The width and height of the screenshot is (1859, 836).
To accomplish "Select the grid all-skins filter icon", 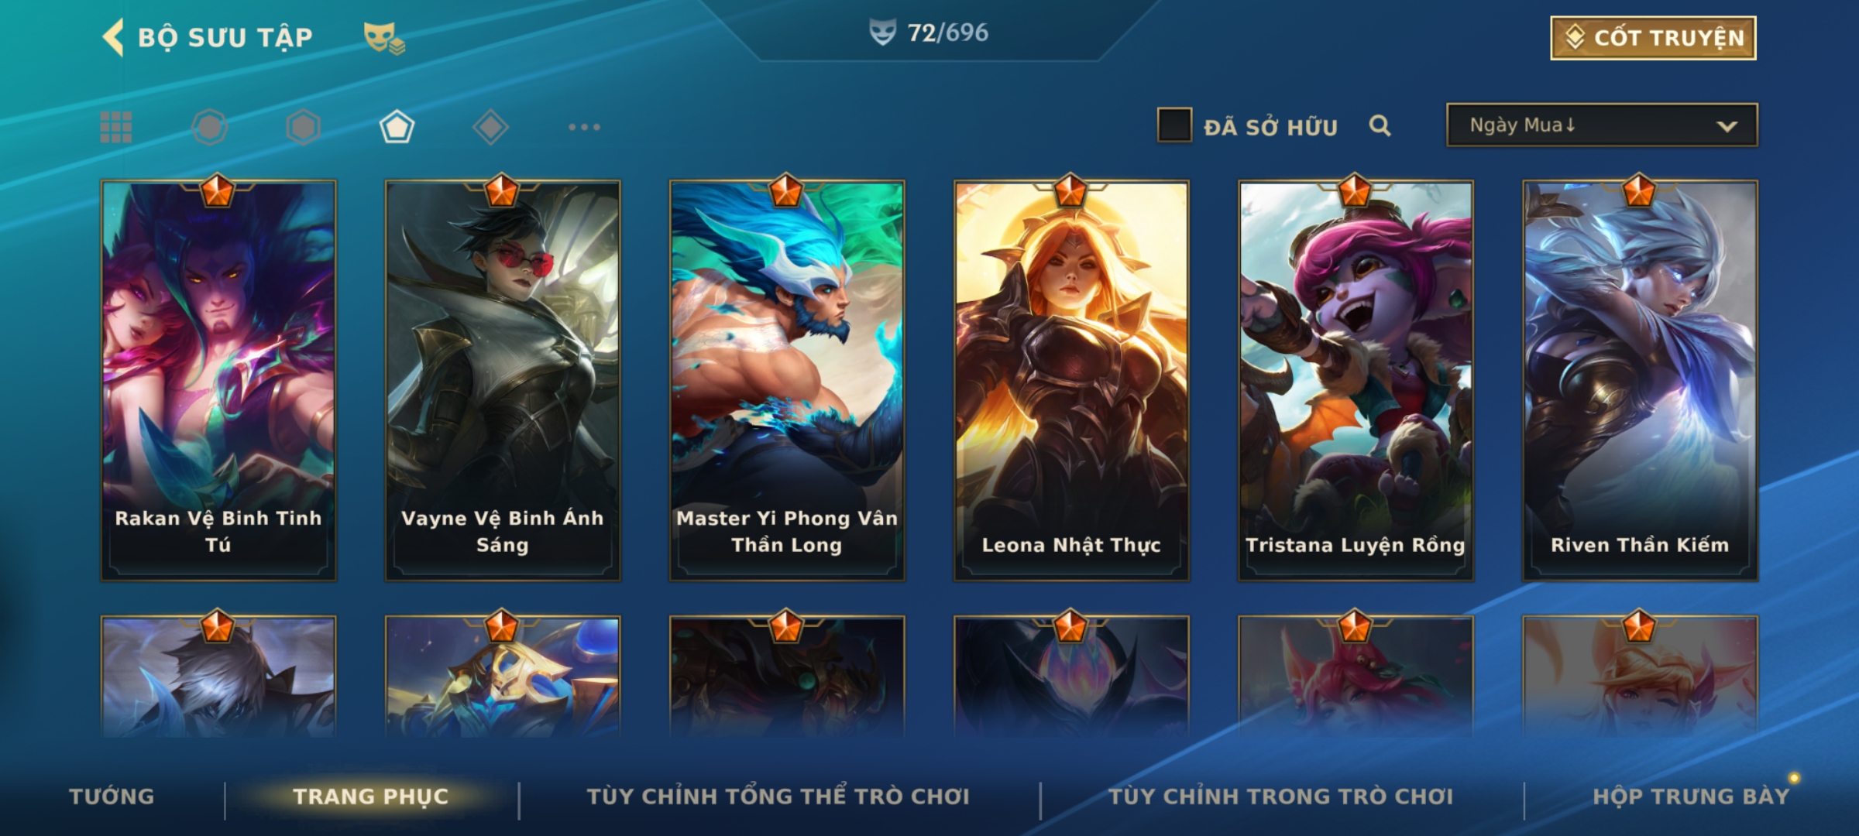I will pos(116,127).
